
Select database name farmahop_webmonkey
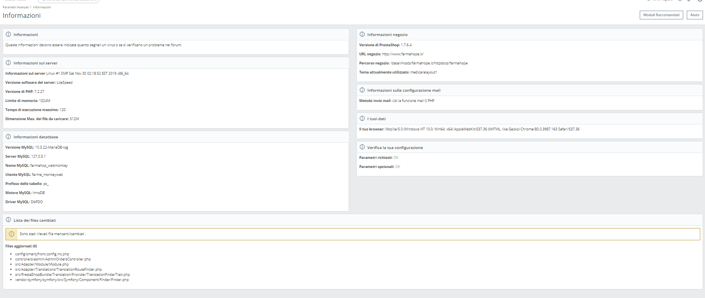[x=49, y=166]
